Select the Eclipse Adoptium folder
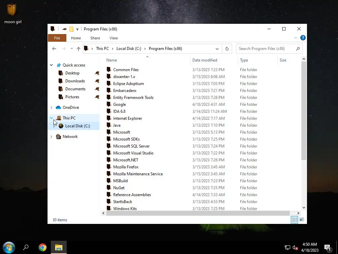This screenshot has height=254, width=338. point(128,84)
